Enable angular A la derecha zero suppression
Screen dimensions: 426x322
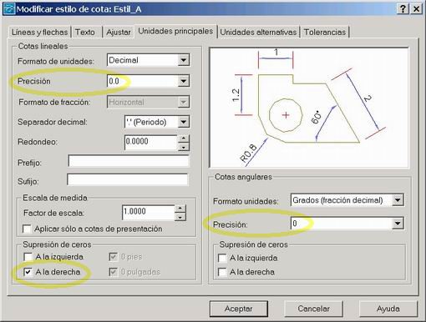click(222, 272)
